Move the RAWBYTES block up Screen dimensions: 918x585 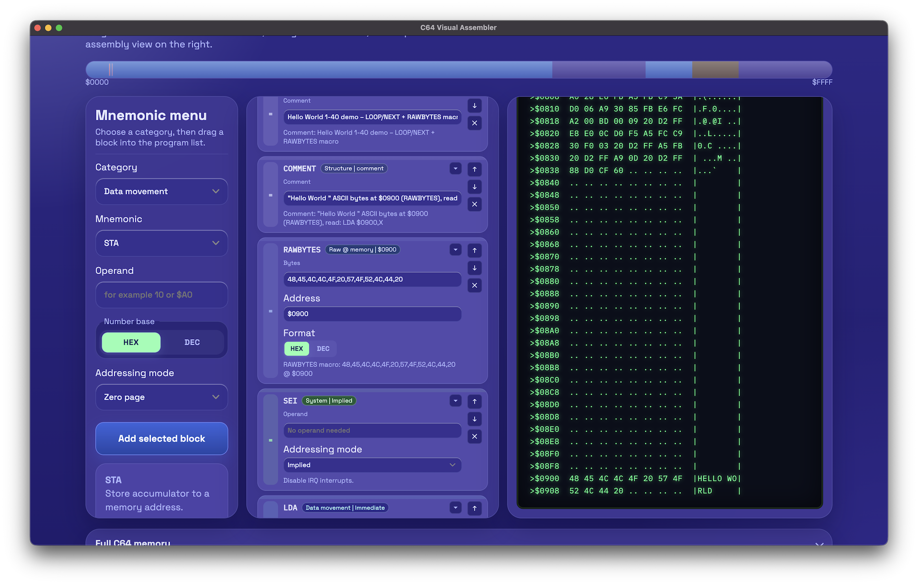coord(474,250)
